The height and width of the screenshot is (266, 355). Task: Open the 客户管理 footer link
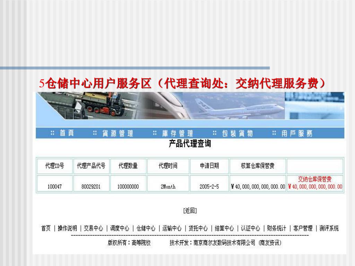pyautogui.click(x=303, y=228)
